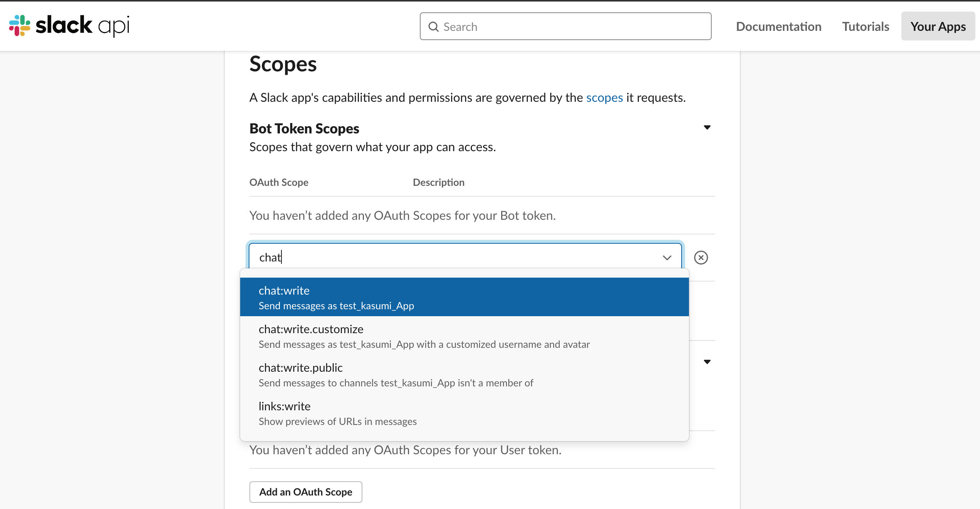
Task: Focus the Search input field
Action: tap(566, 26)
